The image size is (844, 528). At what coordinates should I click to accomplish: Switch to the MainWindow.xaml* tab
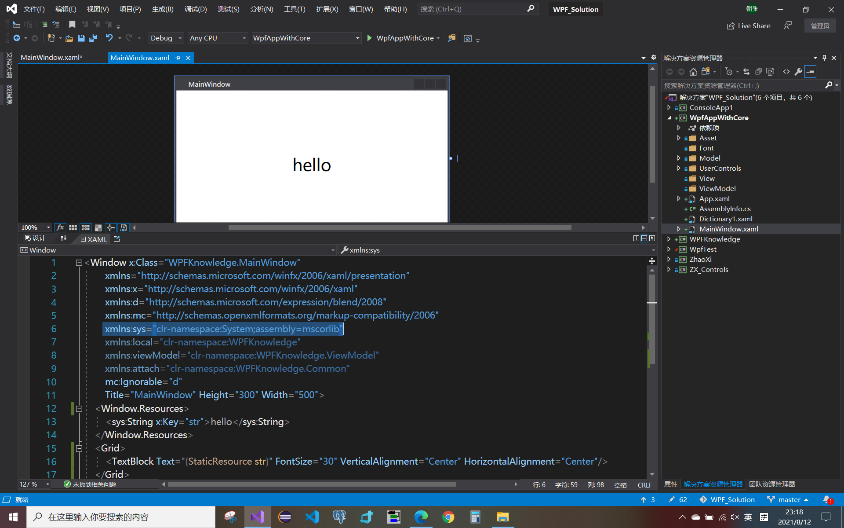(x=51, y=58)
